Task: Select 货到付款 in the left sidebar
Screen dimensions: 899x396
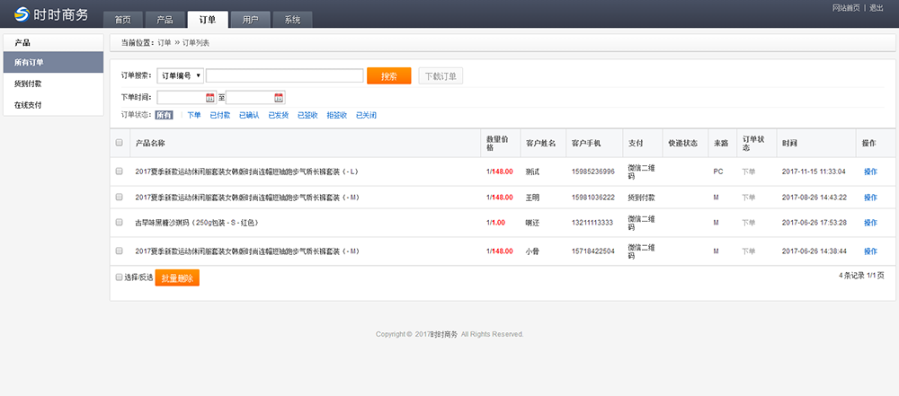Action: [x=28, y=84]
